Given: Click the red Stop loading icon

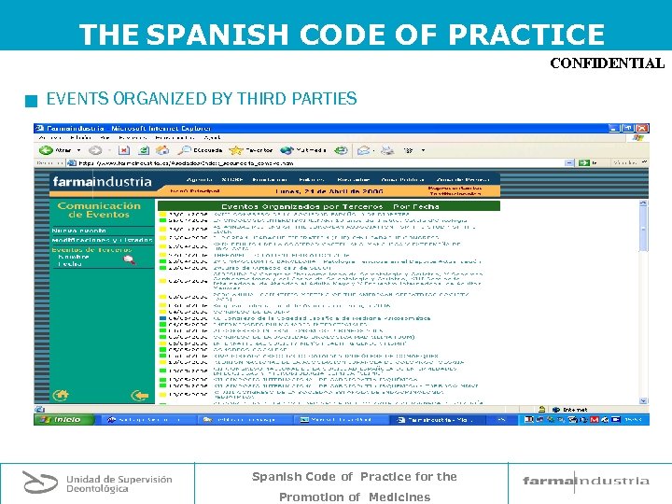Looking at the screenshot, I should 124,150.
